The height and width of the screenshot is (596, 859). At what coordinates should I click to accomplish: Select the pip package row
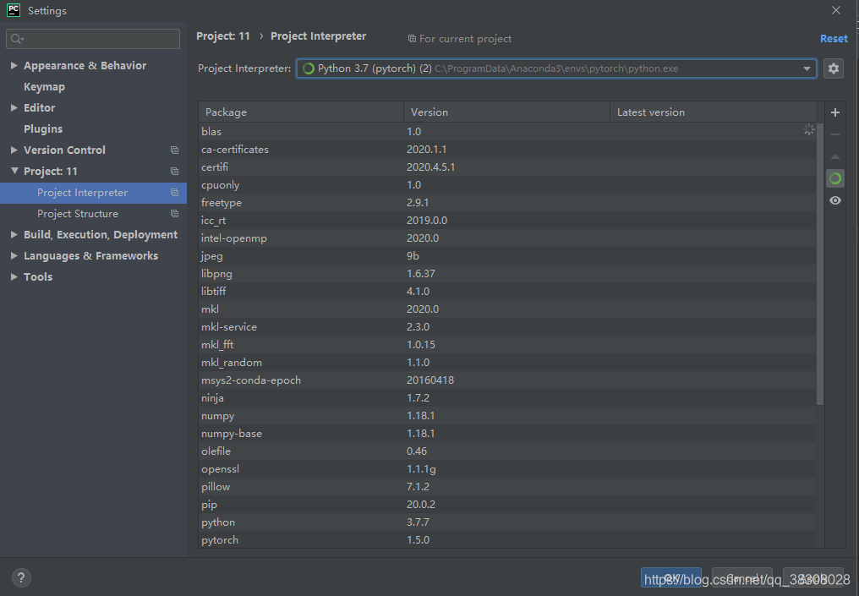[x=507, y=505]
